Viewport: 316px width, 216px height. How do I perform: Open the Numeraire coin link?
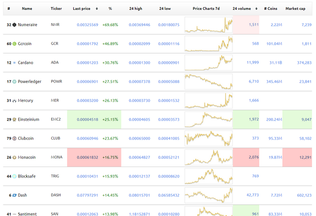coord(28,25)
